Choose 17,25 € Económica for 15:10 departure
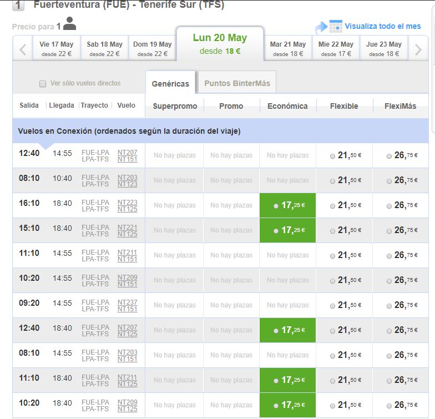The image size is (435, 419). tap(287, 230)
